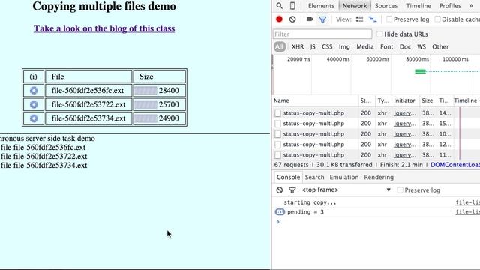
Task: Click the DOMContentLoaded status bar text
Action: [x=455, y=165]
